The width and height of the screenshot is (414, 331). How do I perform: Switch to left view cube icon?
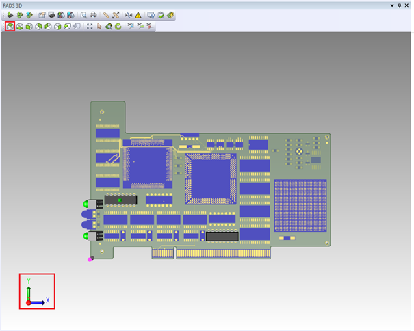click(49, 27)
